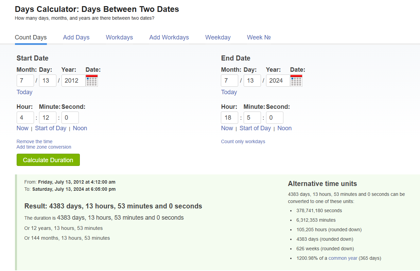This screenshot has height=271, width=420.
Task: Open the Add Workdays tab
Action: [169, 37]
